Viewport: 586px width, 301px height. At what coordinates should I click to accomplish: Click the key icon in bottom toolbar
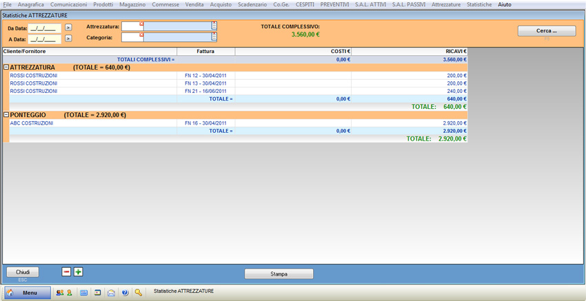139,293
